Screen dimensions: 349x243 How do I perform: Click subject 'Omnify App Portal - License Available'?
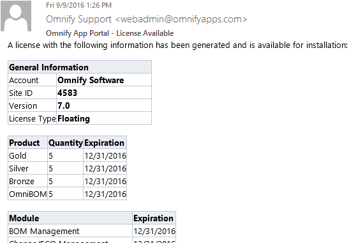tap(110, 33)
